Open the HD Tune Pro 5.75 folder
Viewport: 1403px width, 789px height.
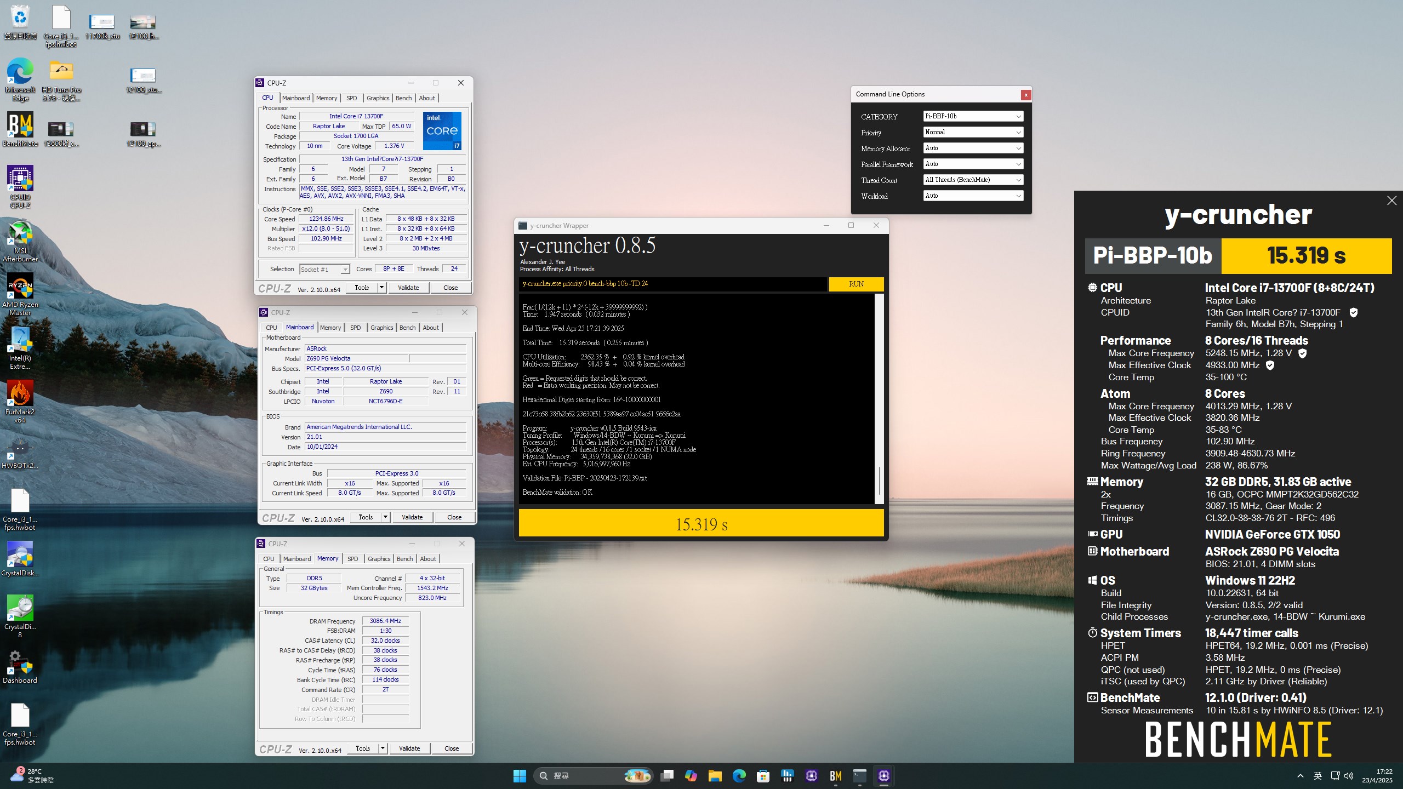point(61,79)
